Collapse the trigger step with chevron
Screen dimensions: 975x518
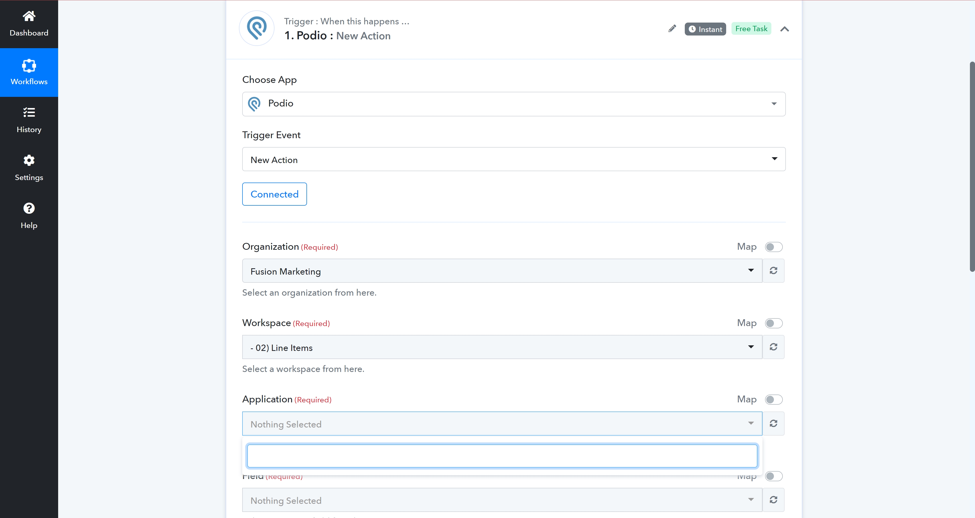[x=784, y=29]
